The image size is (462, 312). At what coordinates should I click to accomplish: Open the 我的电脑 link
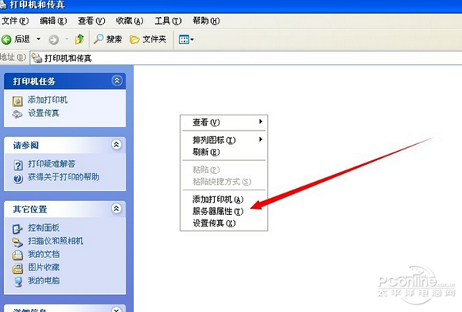[x=44, y=280]
